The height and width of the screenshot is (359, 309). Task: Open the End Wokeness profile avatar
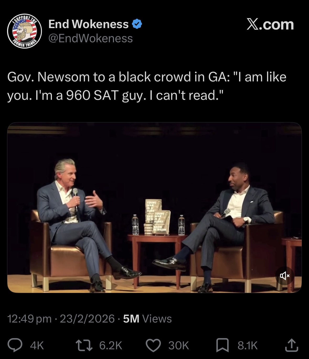24,31
